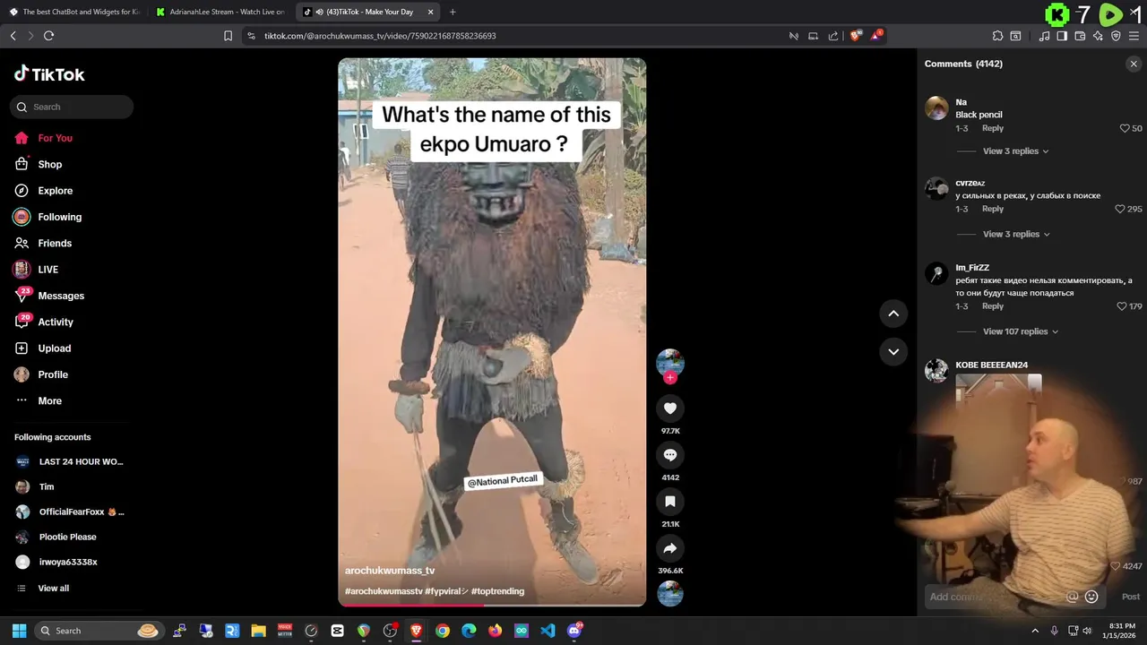Click the TikTok logo
Screen dimensions: 1147x645
(x=49, y=74)
